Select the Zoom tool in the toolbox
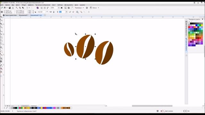Viewport: 205px width, 115px height. (1, 27)
